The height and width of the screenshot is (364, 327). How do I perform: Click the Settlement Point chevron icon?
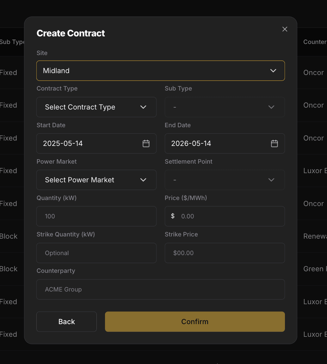pyautogui.click(x=271, y=180)
